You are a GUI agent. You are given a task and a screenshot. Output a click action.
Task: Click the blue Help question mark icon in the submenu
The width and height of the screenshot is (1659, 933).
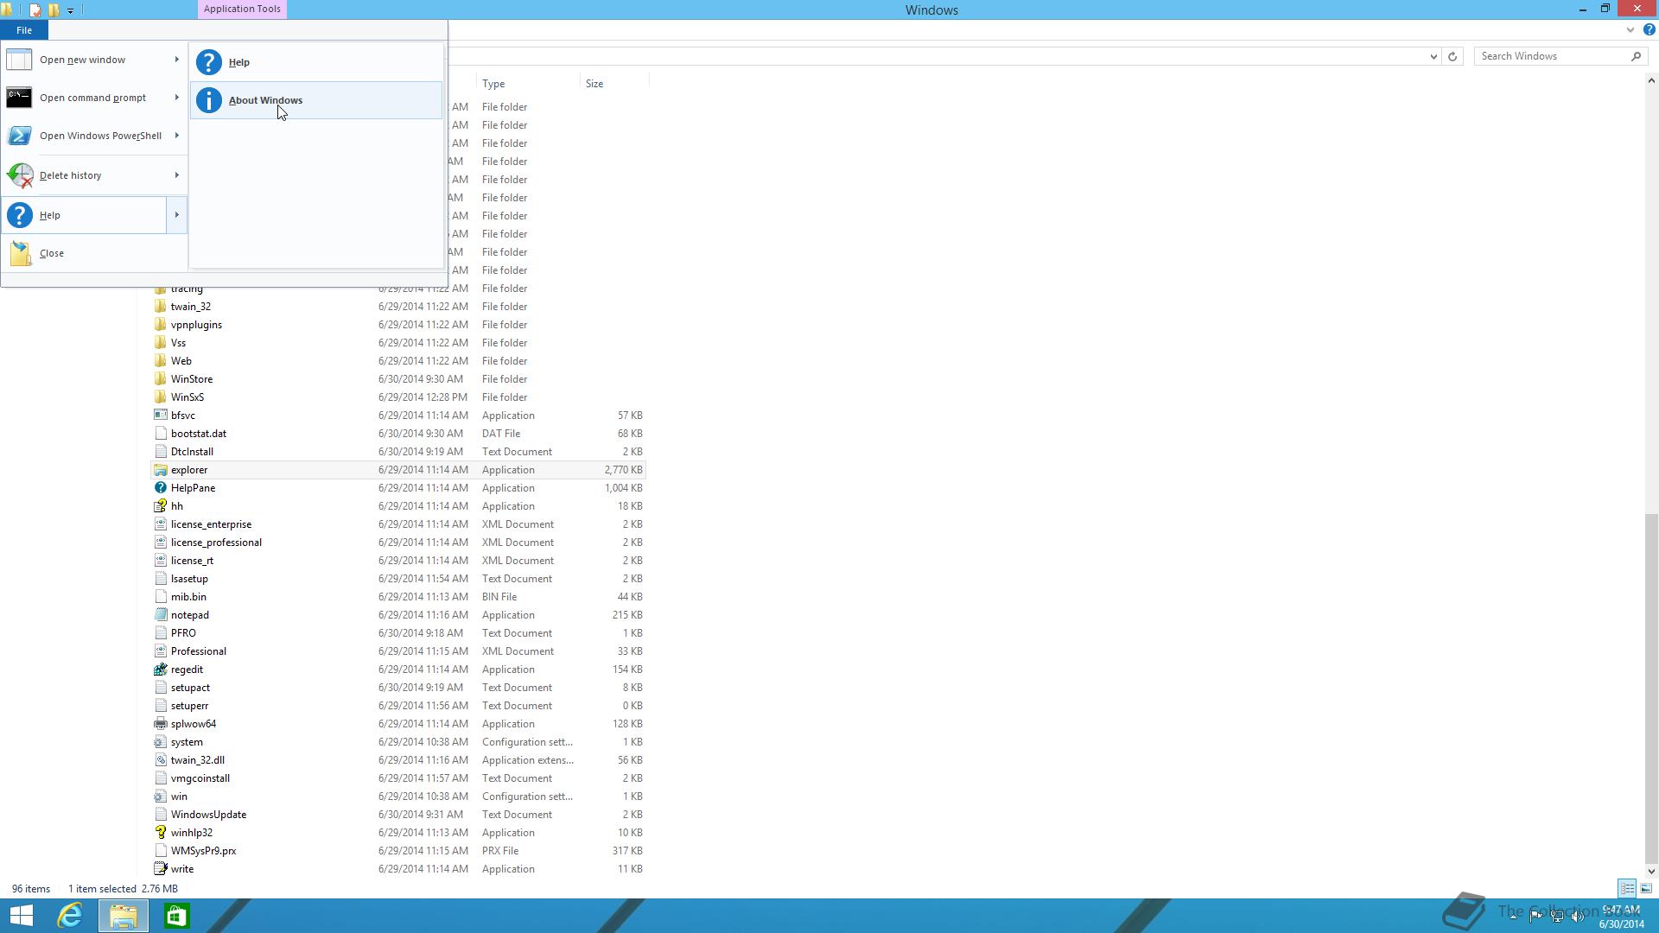(209, 62)
